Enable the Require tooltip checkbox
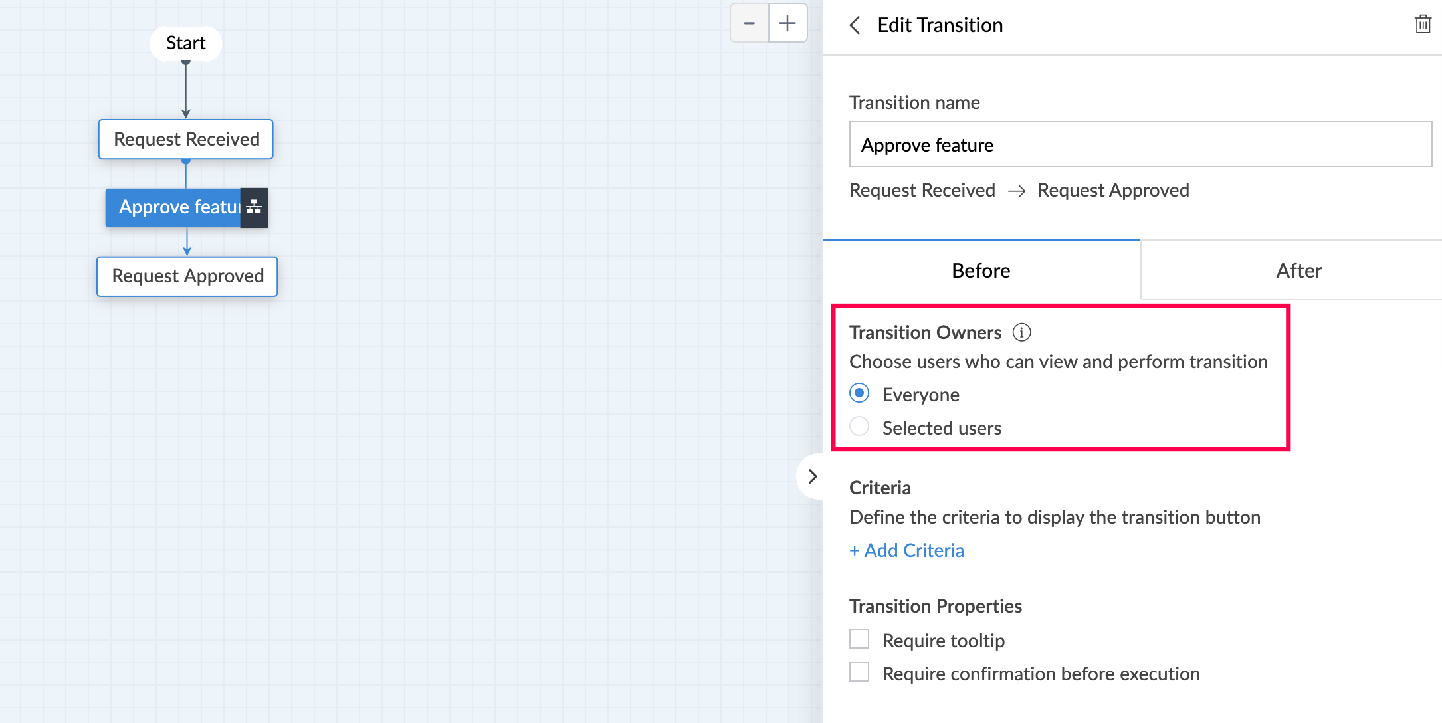Viewport: 1442px width, 723px height. point(859,639)
